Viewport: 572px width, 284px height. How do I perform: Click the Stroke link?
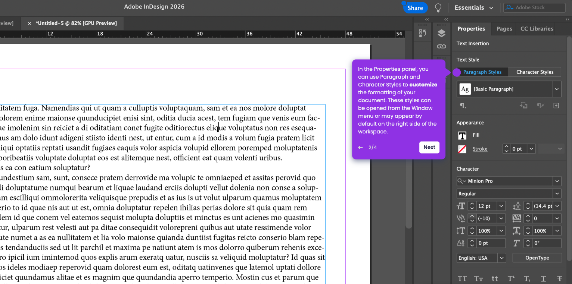480,149
